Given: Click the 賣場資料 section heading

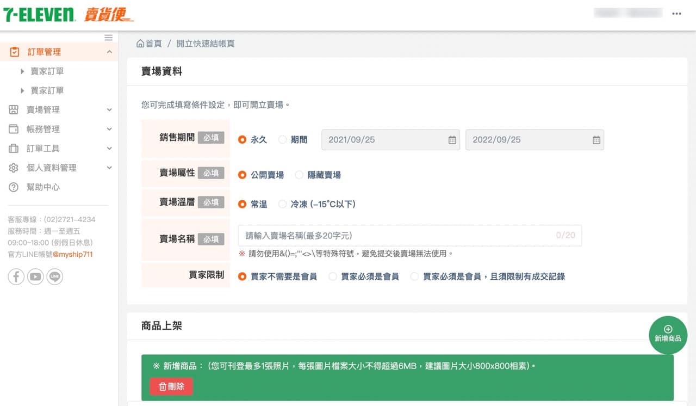Looking at the screenshot, I should click(161, 71).
